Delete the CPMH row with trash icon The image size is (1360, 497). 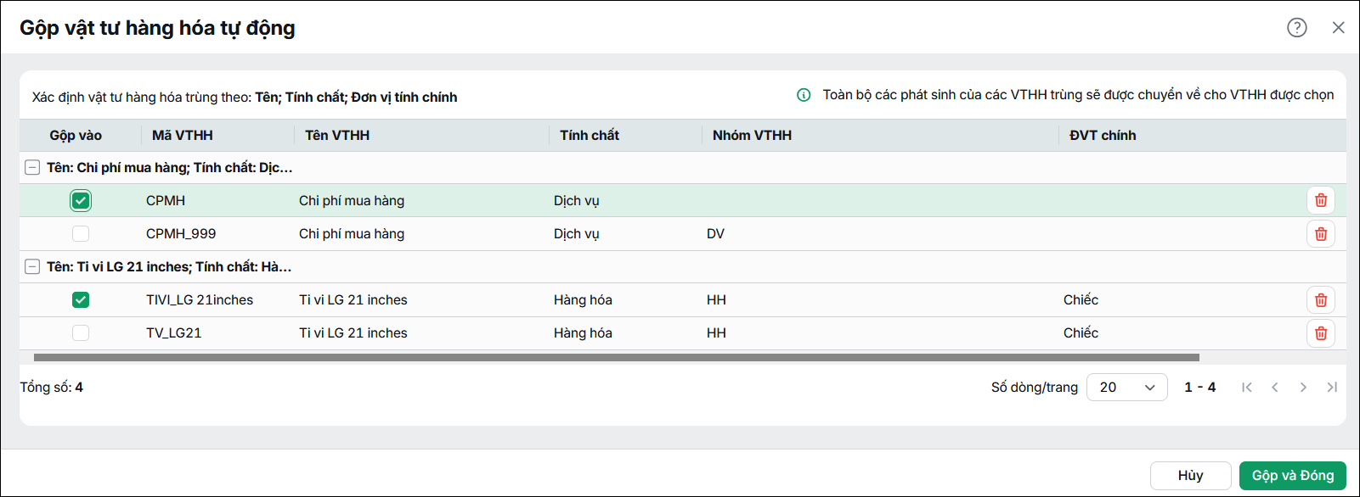tap(1321, 200)
